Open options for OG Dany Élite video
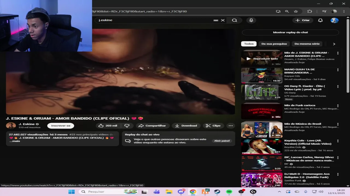The image size is (350, 196). [x=338, y=87]
